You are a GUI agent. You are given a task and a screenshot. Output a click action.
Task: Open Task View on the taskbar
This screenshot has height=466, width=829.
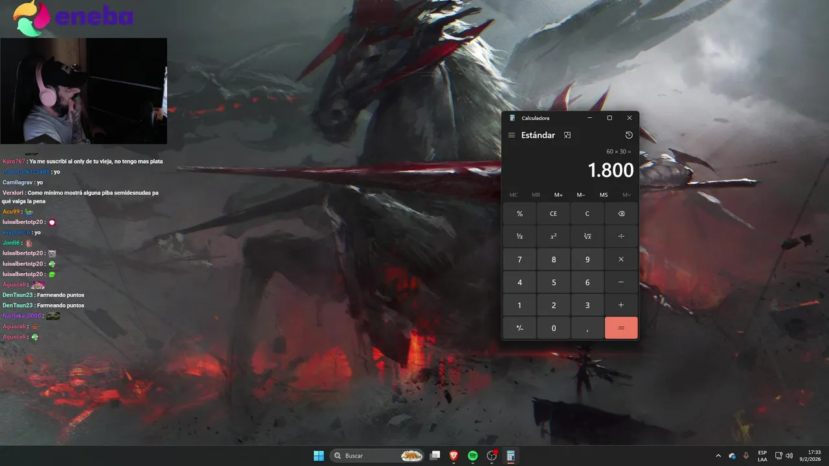coord(435,456)
